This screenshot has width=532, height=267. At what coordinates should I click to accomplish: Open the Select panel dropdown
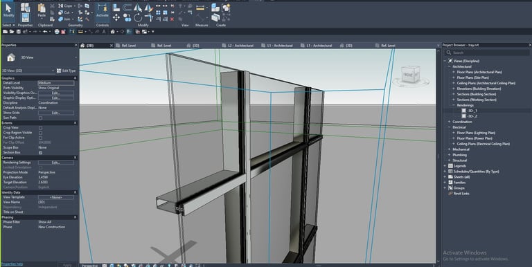point(8,25)
